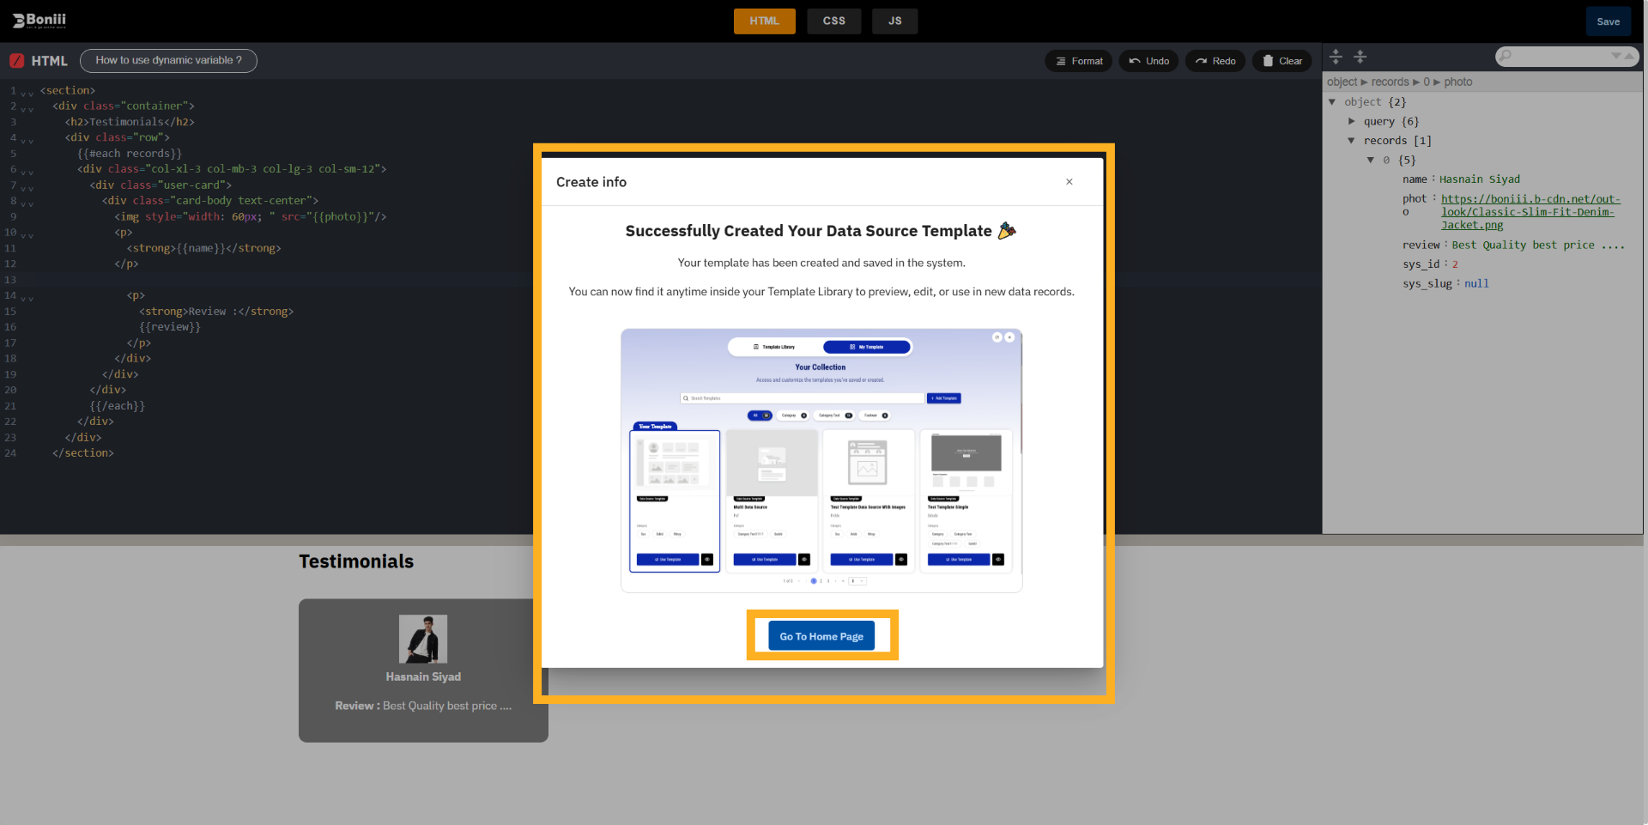
Task: Fold code at line 6 column div
Action: pos(27,171)
